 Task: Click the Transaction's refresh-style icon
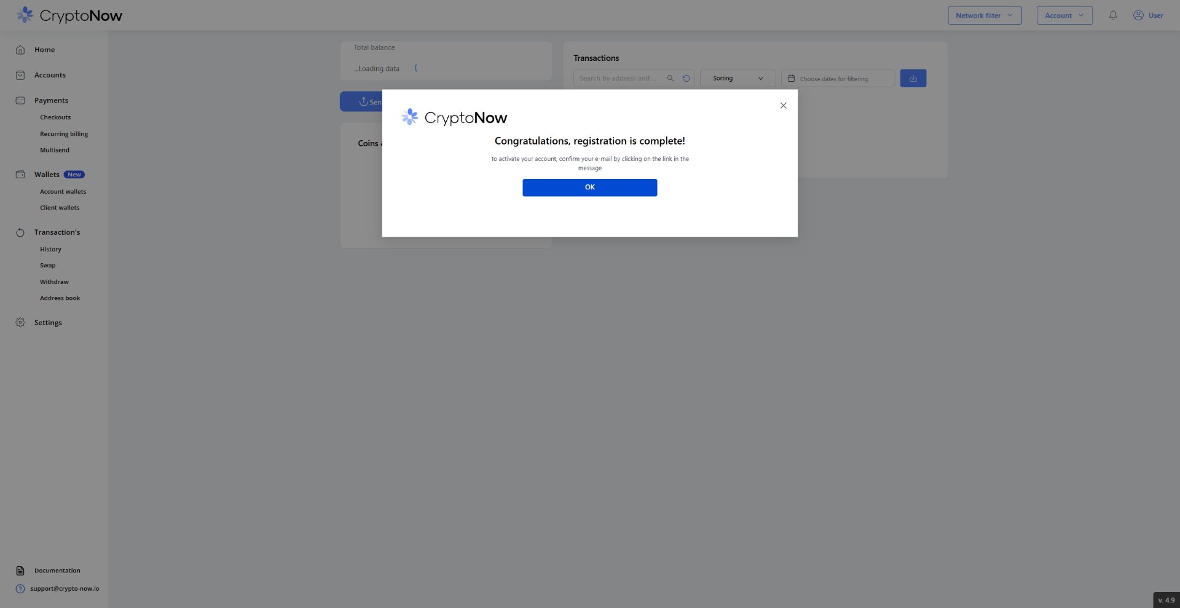coord(20,232)
